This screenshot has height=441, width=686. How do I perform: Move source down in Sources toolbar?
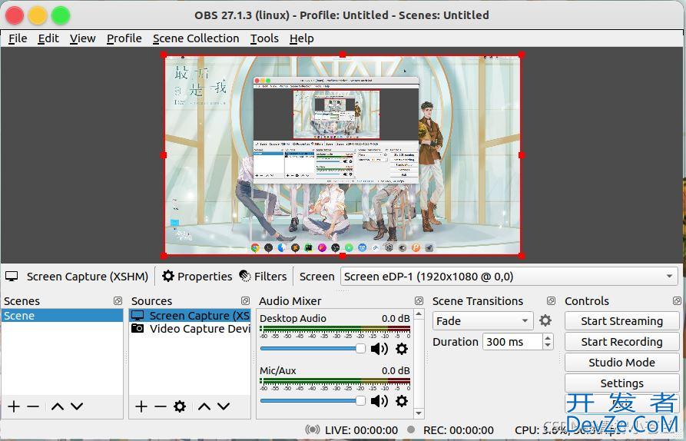tap(223, 406)
